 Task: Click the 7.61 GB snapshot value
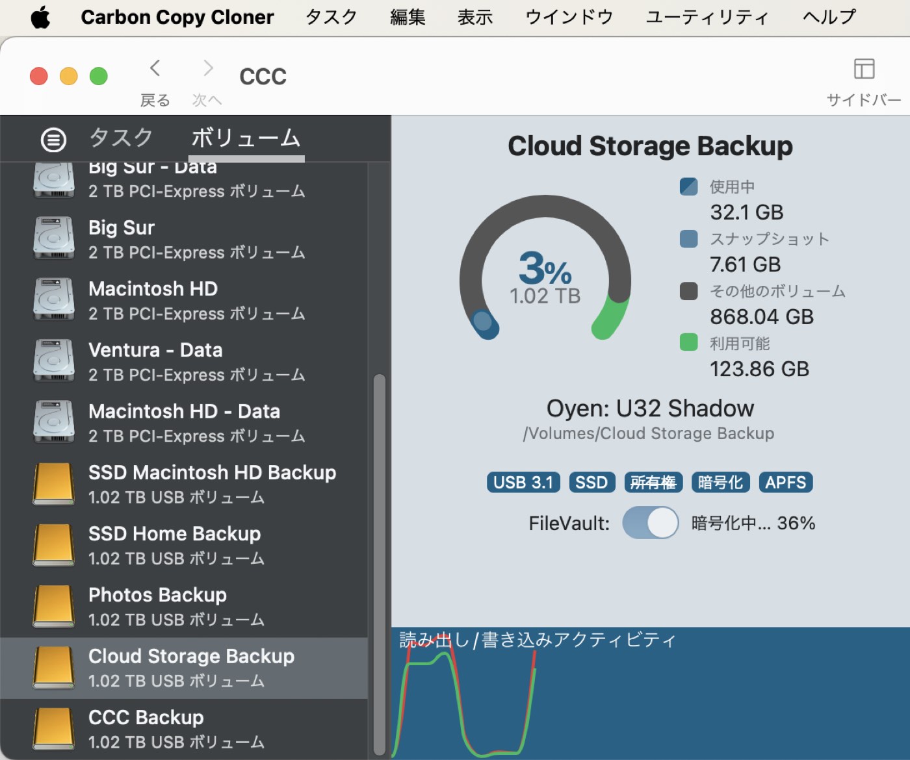point(745,264)
